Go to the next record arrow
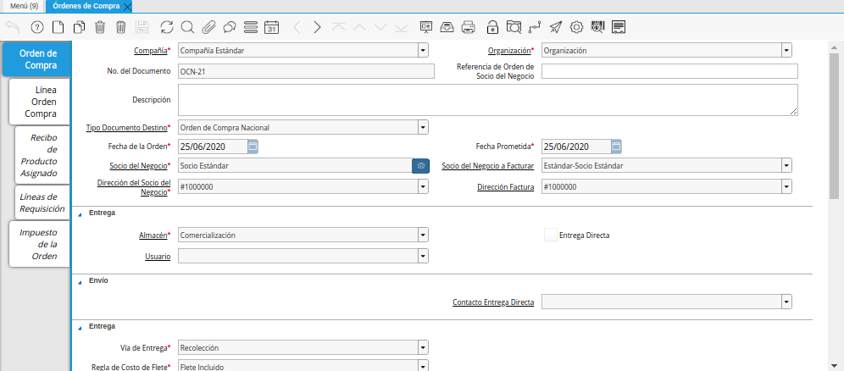Screen dimensions: 844x371 317,27
